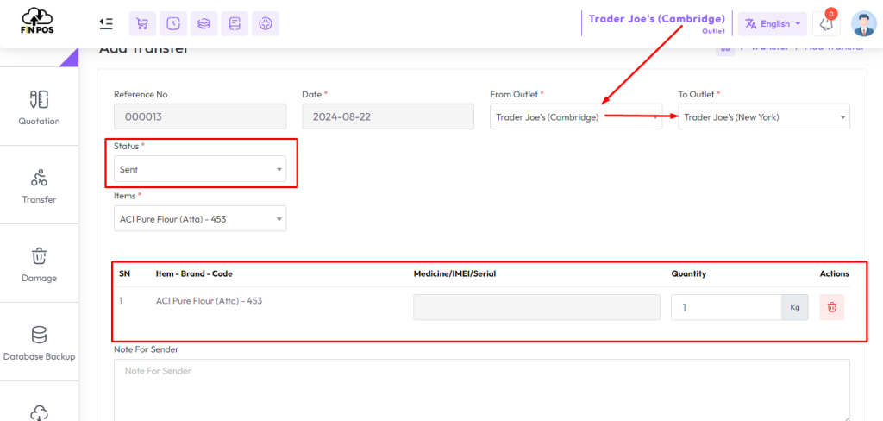Click the Quantity input field

point(726,307)
